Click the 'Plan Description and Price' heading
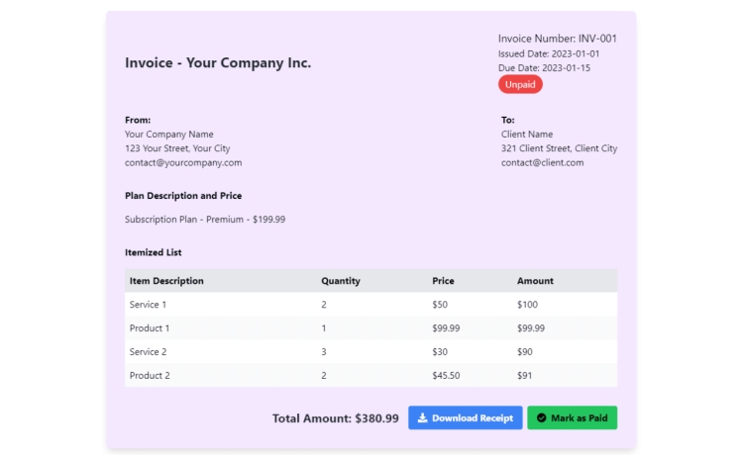This screenshot has width=743, height=464. 183,196
